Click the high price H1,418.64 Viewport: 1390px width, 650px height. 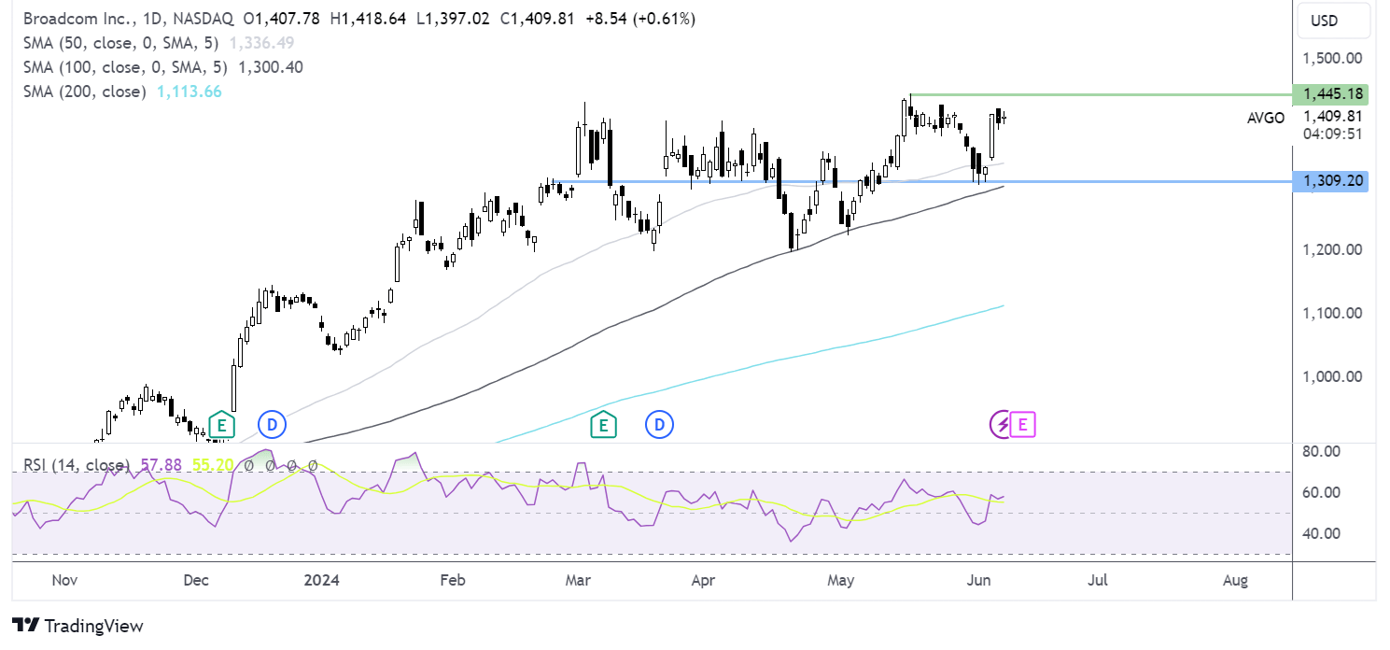click(x=366, y=19)
